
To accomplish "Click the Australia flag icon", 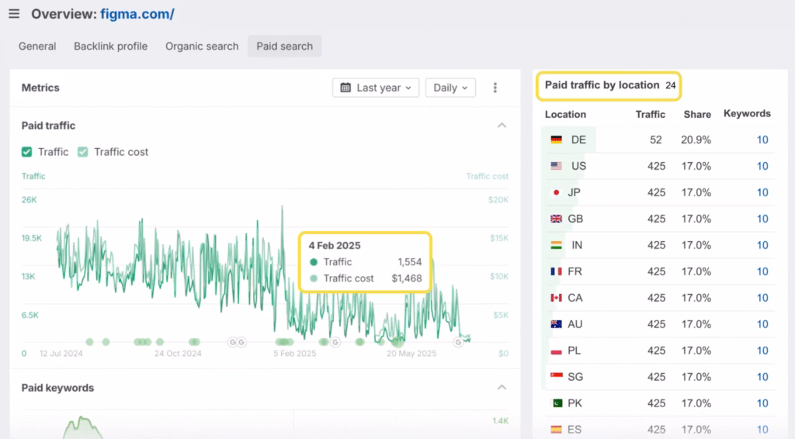I will click(x=556, y=324).
